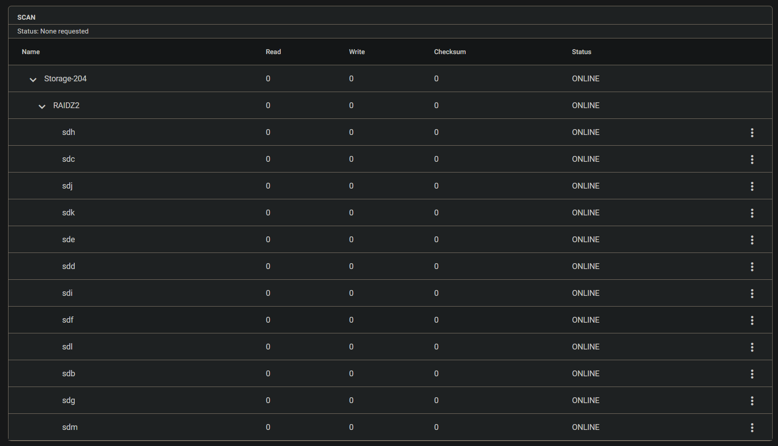
Task: Select the RAIDZ2 tree item
Action: click(66, 105)
